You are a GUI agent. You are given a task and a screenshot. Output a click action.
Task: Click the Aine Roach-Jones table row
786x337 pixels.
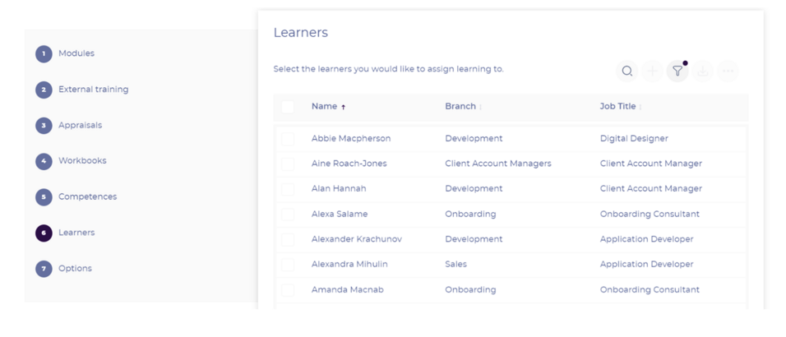coord(510,164)
